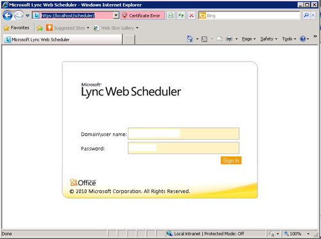
Task: Add page to Favorites bar star icon
Action: point(40,28)
